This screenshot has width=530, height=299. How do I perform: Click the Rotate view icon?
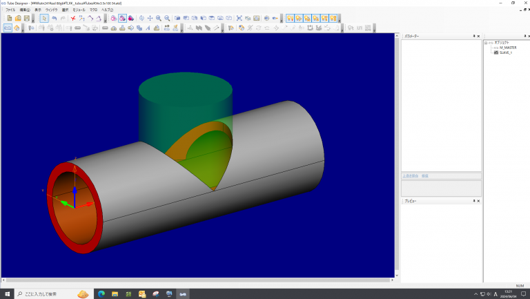[x=141, y=18]
